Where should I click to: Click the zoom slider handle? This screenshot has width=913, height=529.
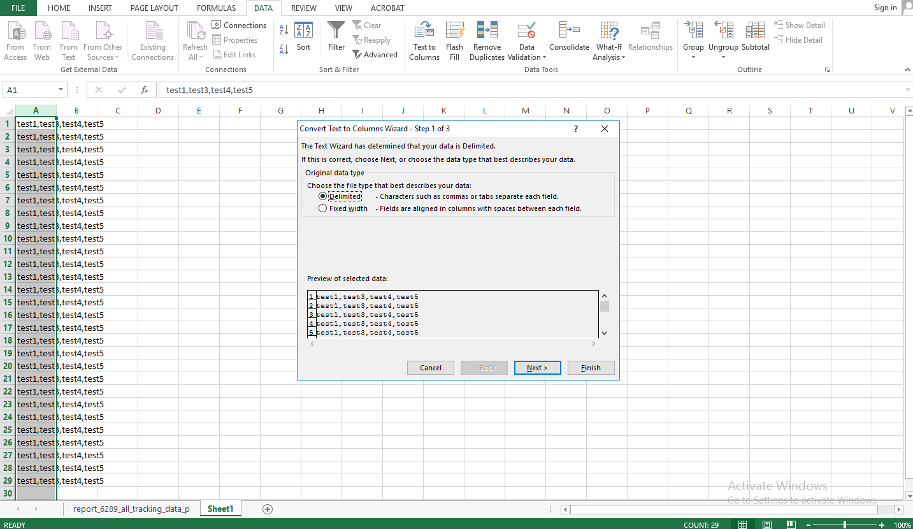pyautogui.click(x=845, y=525)
